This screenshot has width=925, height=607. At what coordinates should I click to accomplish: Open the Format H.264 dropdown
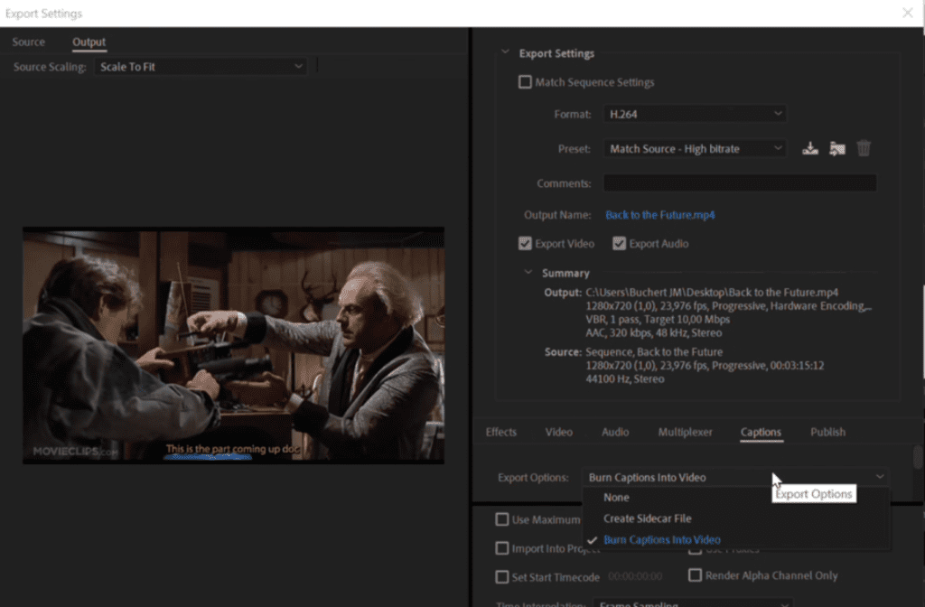point(695,114)
